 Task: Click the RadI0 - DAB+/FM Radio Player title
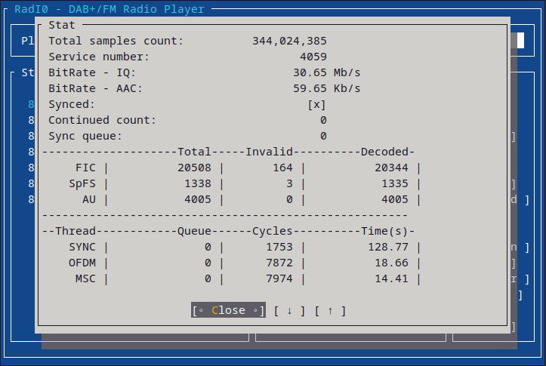pyautogui.click(x=110, y=9)
